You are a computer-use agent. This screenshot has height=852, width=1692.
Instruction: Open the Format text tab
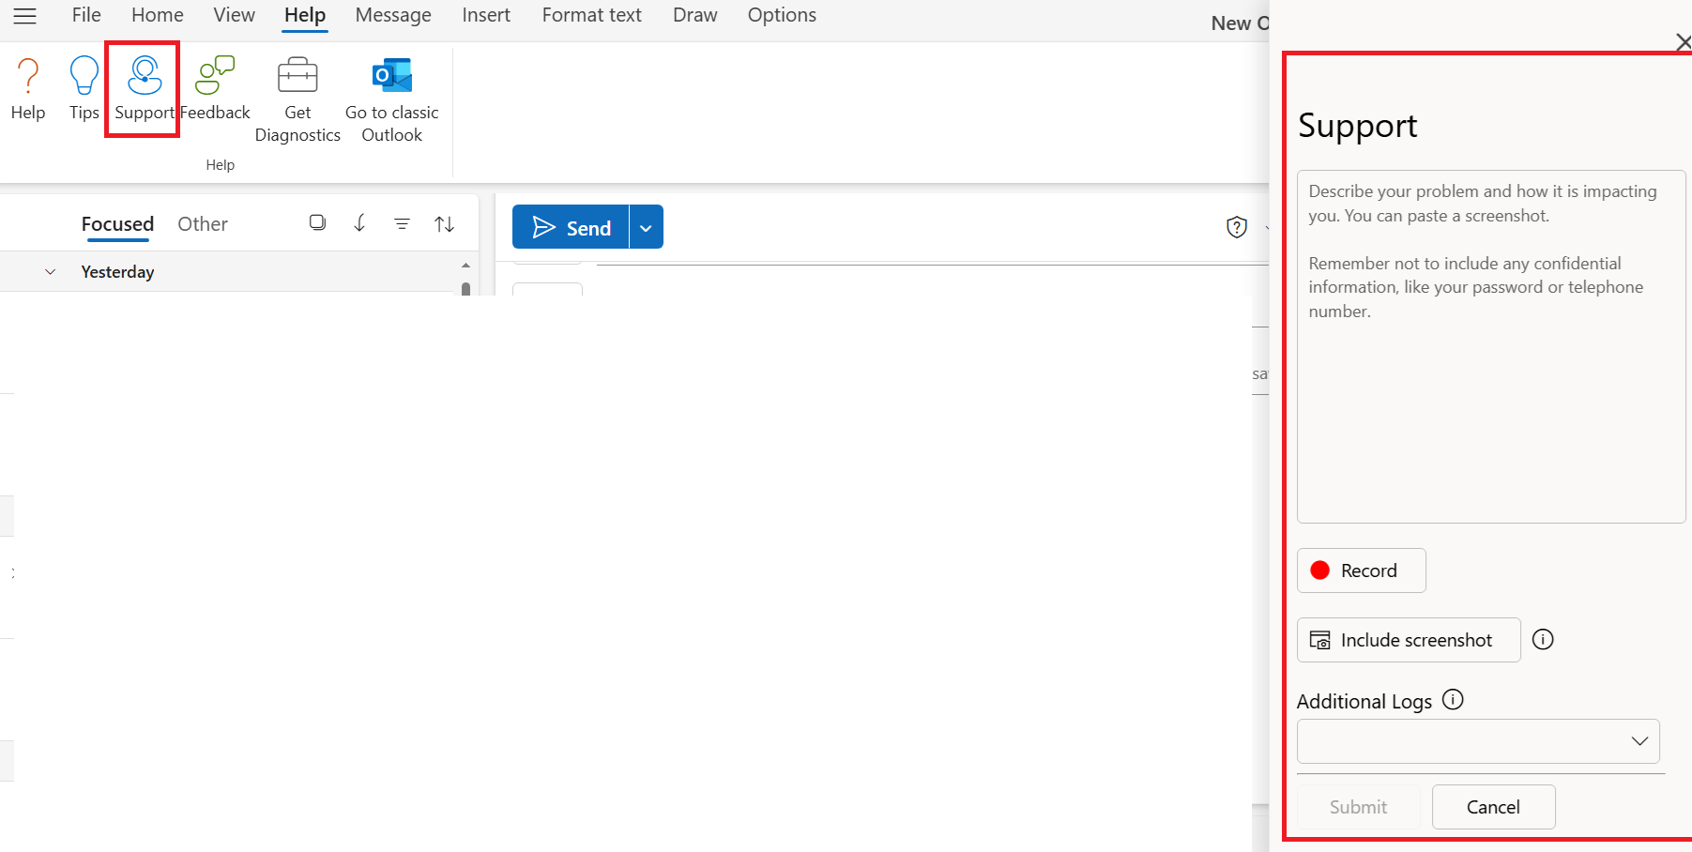pyautogui.click(x=592, y=15)
